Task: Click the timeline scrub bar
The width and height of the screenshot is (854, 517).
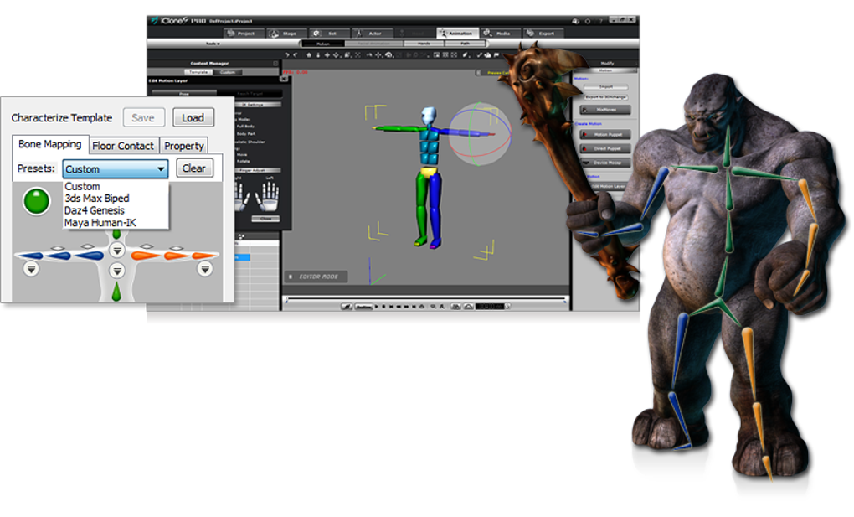Action: [x=426, y=299]
